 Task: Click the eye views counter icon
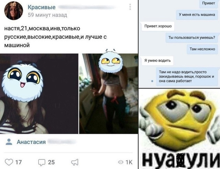[x=121, y=162]
